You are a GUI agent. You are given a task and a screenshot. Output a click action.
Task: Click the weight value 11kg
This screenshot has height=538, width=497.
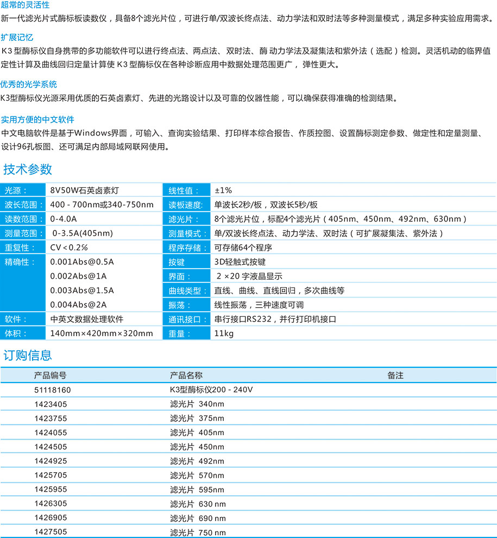[224, 333]
